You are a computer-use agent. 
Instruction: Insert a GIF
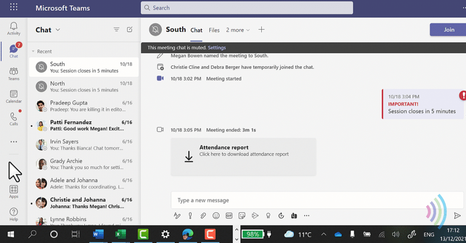point(229,216)
